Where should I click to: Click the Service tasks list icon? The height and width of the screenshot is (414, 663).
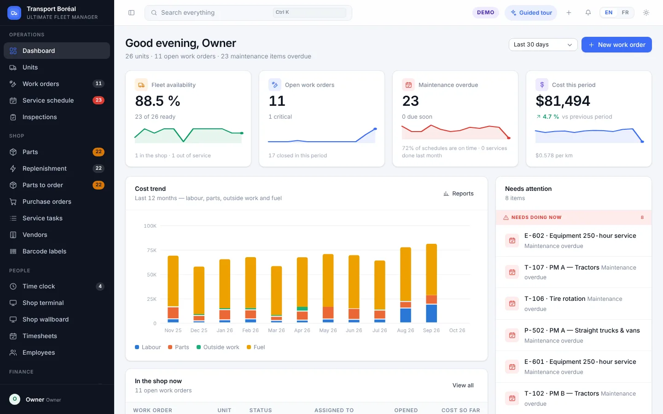pyautogui.click(x=13, y=218)
